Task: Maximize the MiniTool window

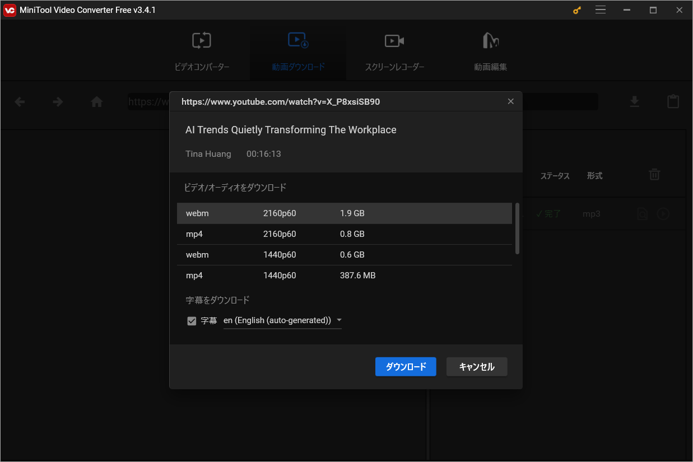Action: click(653, 10)
